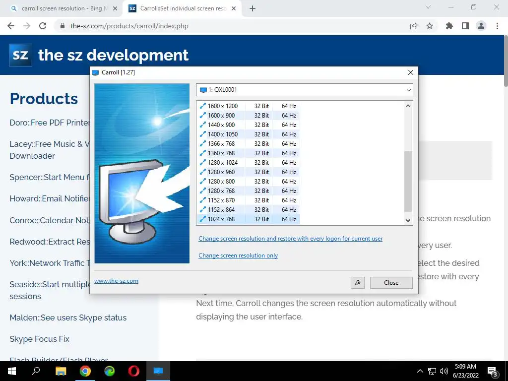Click the volume tray icon
Image resolution: width=508 pixels, height=381 pixels.
(444, 371)
